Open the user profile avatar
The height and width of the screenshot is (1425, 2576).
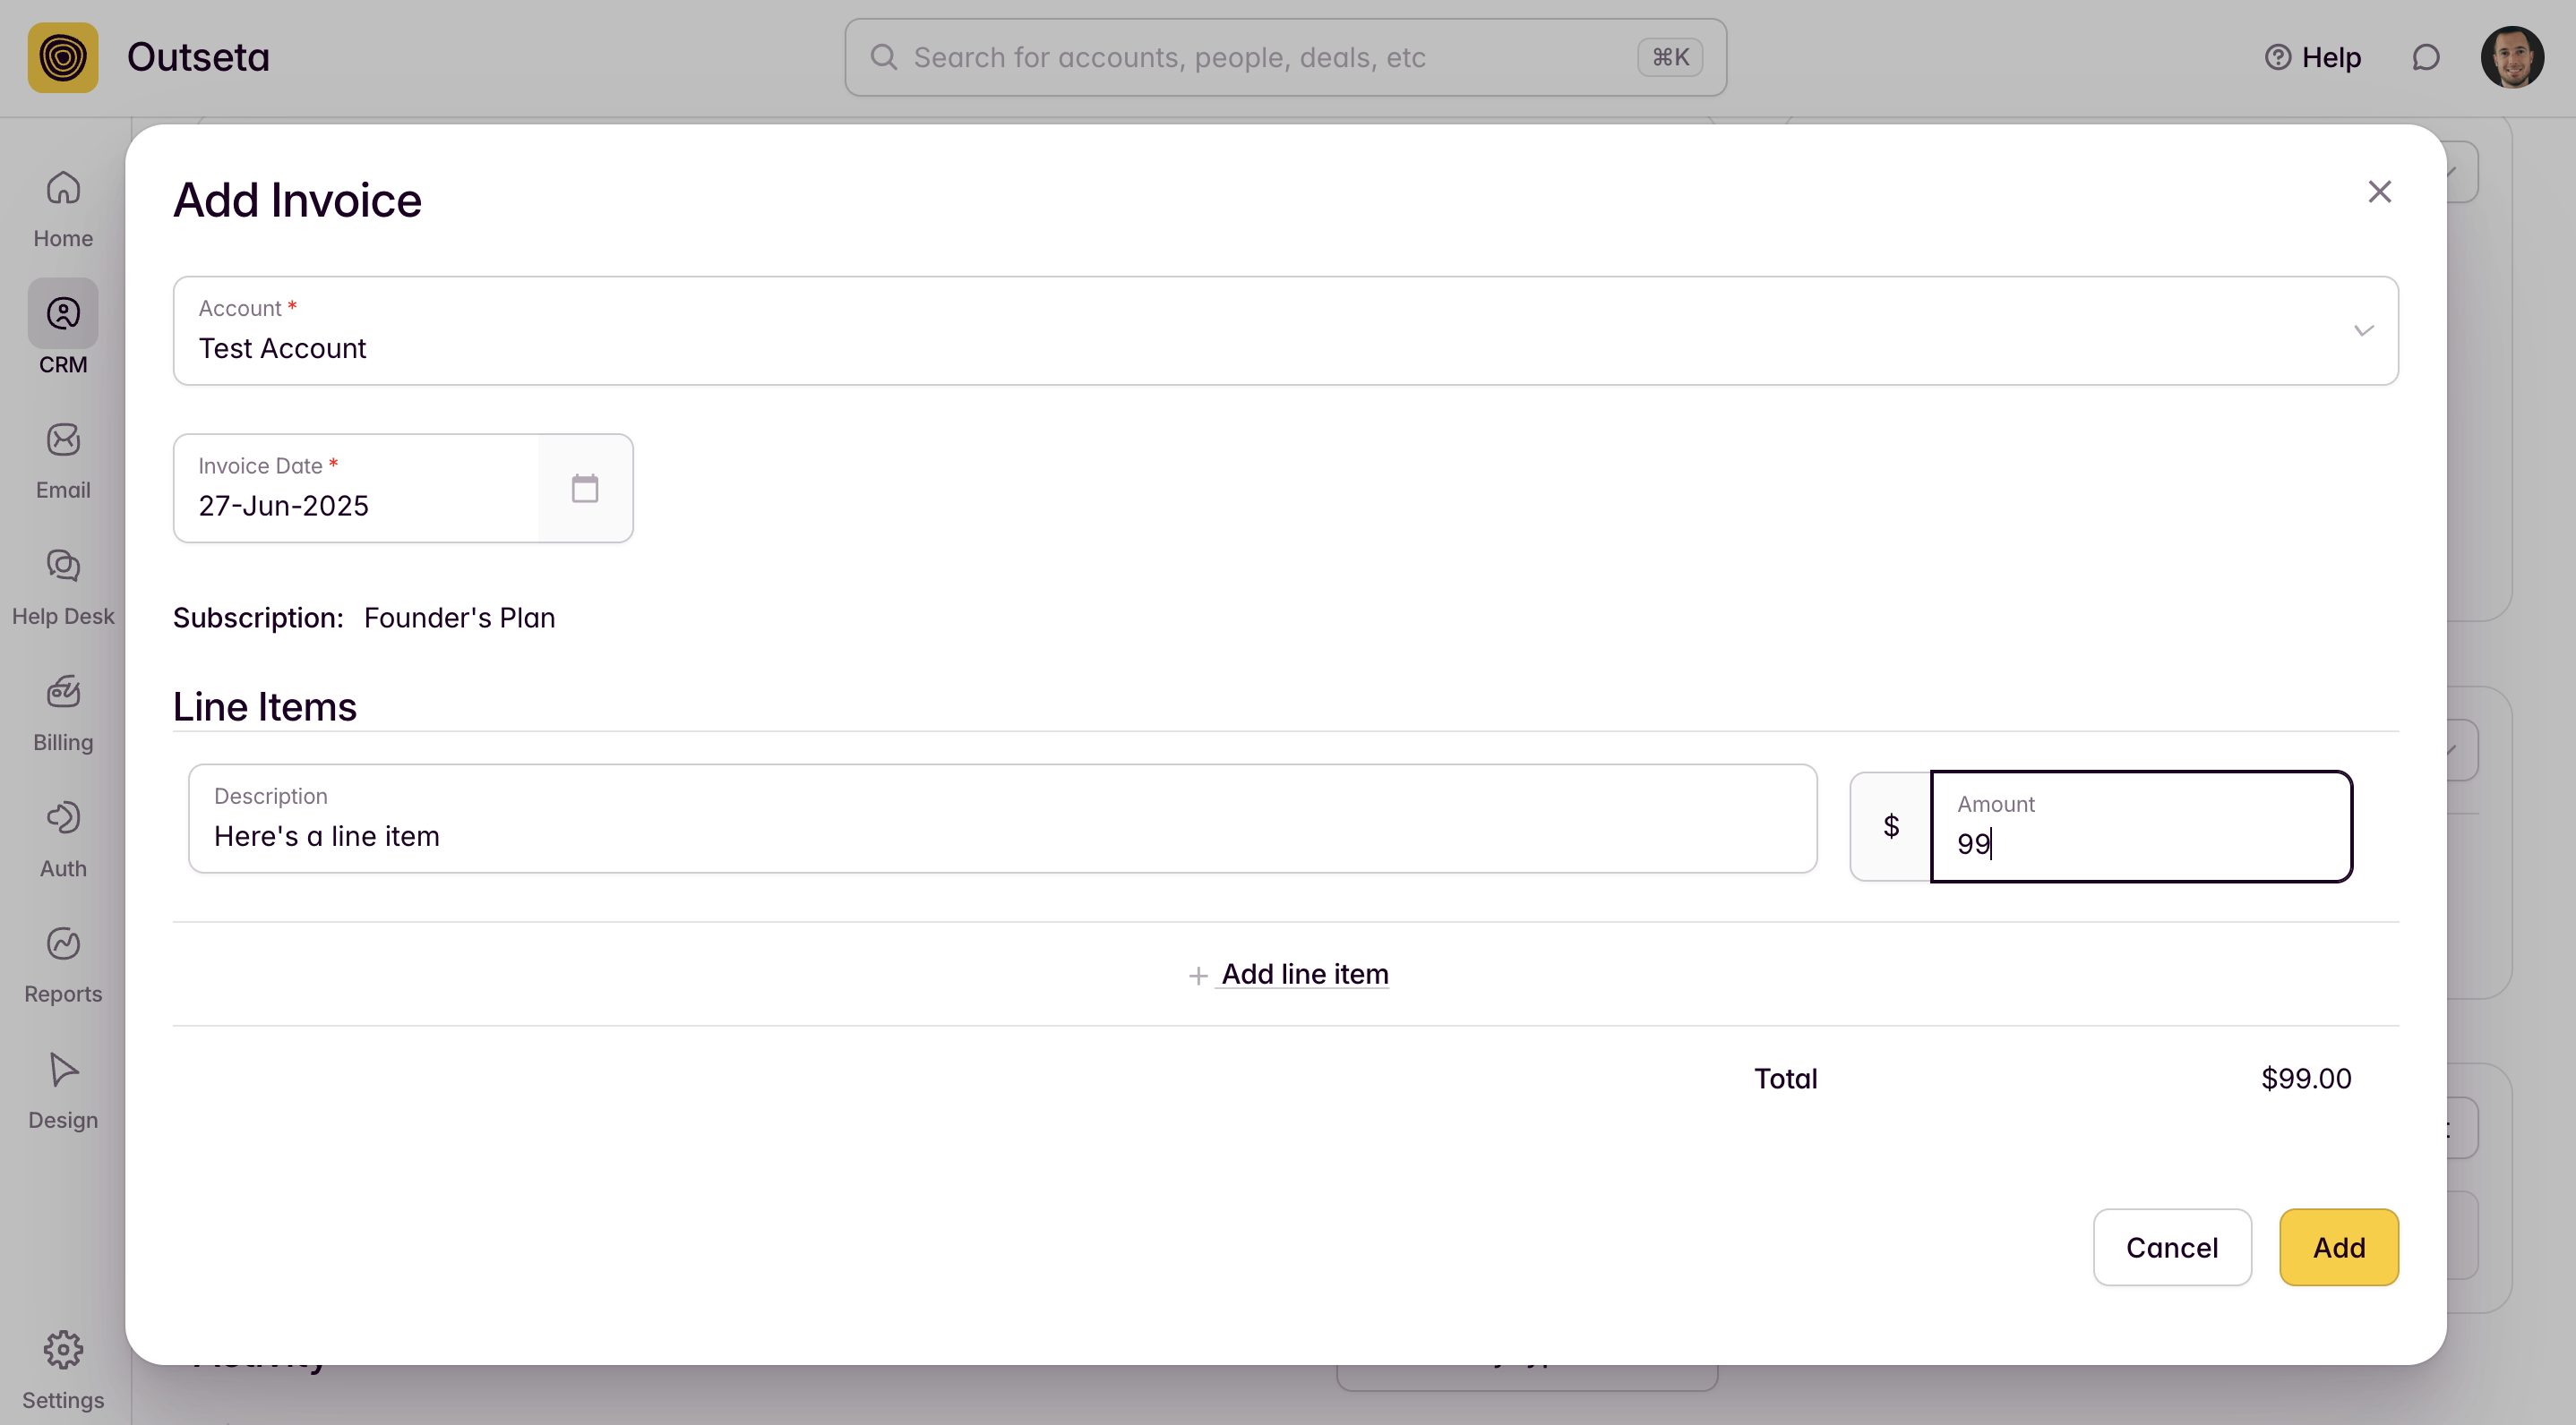click(x=2511, y=58)
